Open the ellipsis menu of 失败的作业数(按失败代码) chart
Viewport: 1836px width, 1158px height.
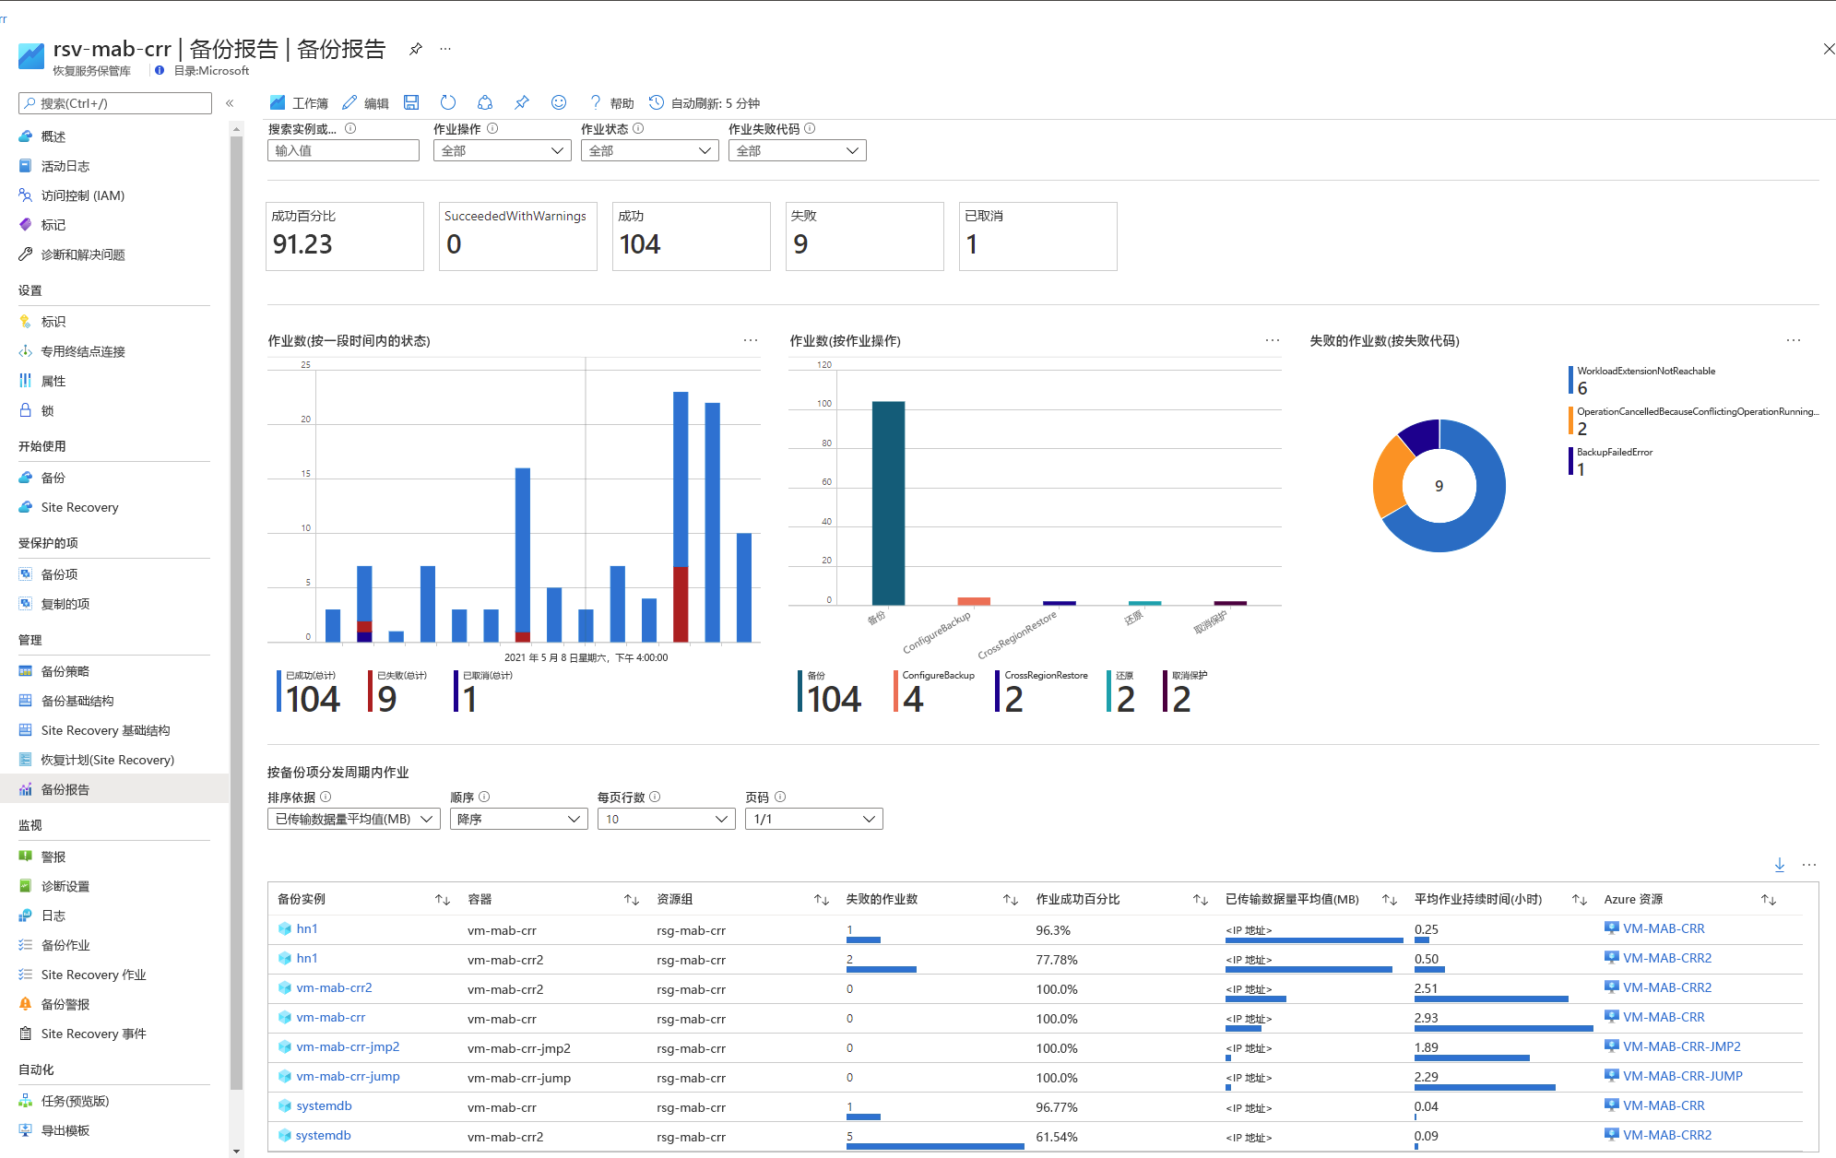tap(1794, 340)
